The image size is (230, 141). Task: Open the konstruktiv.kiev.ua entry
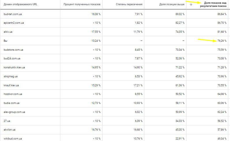pos(14,67)
